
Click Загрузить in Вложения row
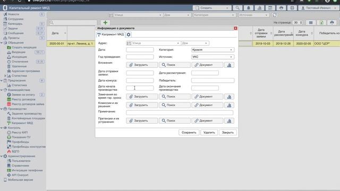click(142, 65)
